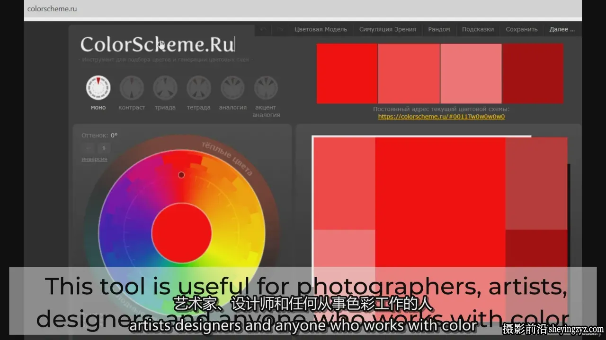
Task: Click the инверсия link
Action: pyautogui.click(x=94, y=159)
